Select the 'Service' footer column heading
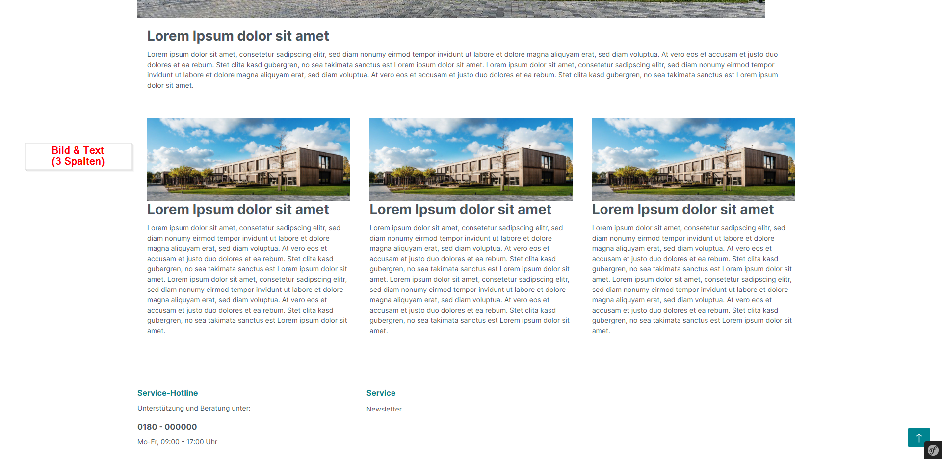The image size is (942, 459). [381, 393]
